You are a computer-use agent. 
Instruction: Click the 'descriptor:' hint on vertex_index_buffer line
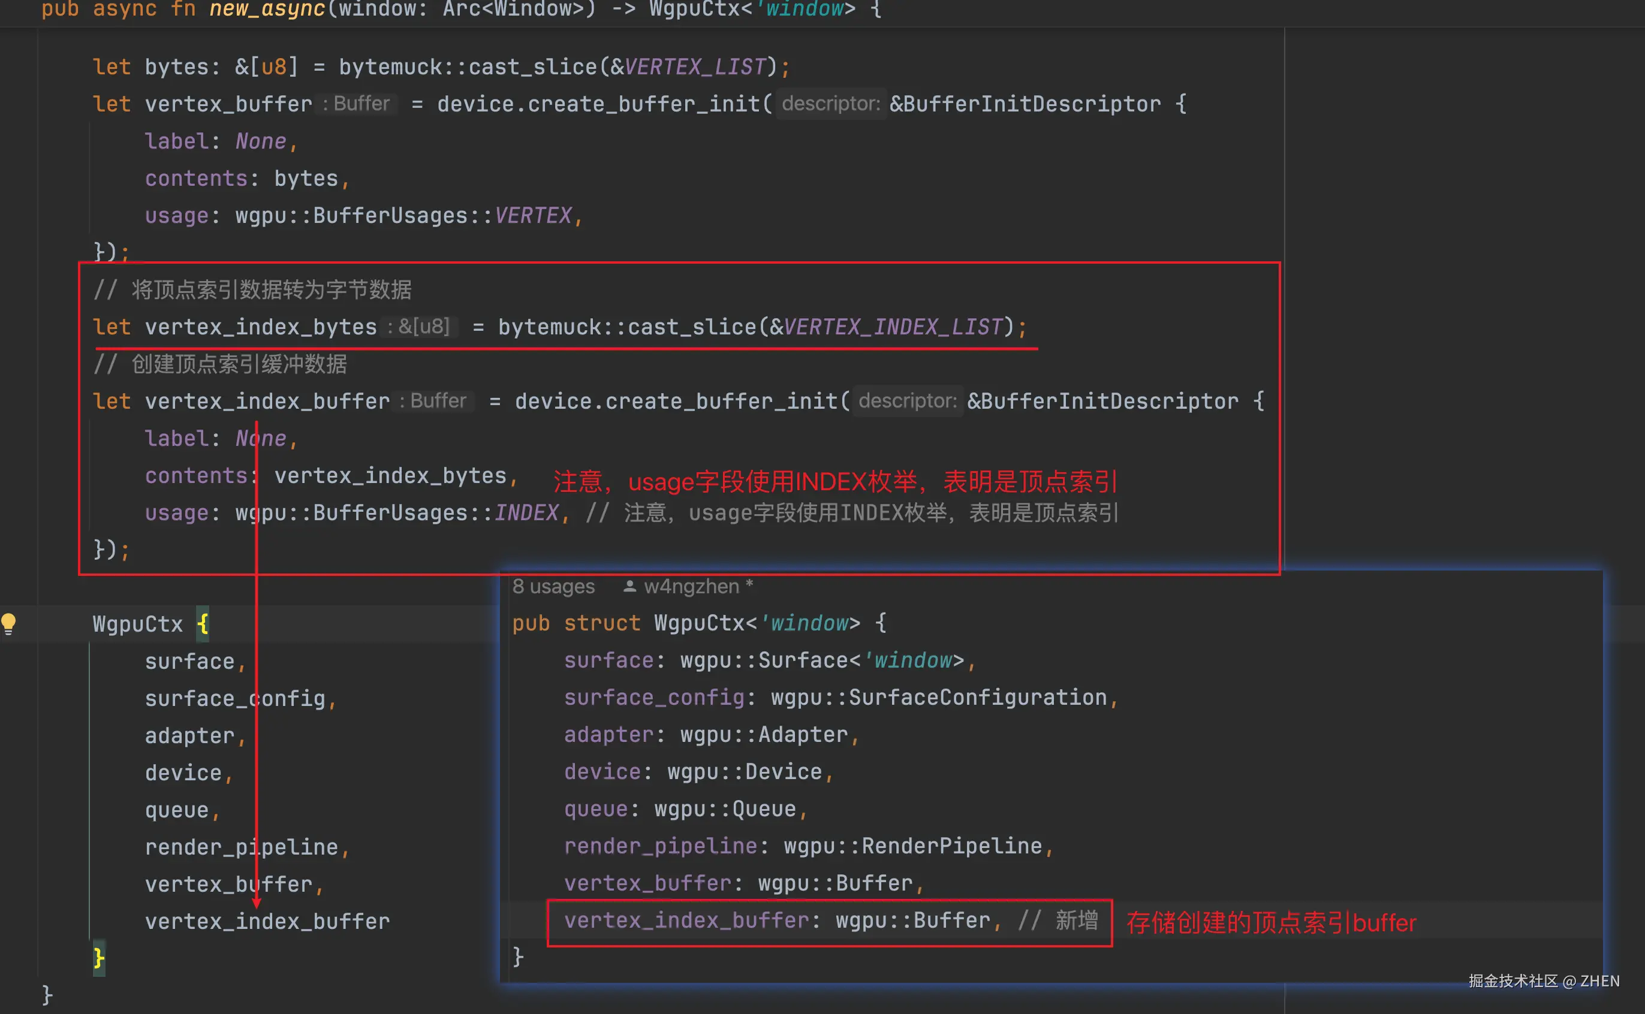pyautogui.click(x=907, y=401)
